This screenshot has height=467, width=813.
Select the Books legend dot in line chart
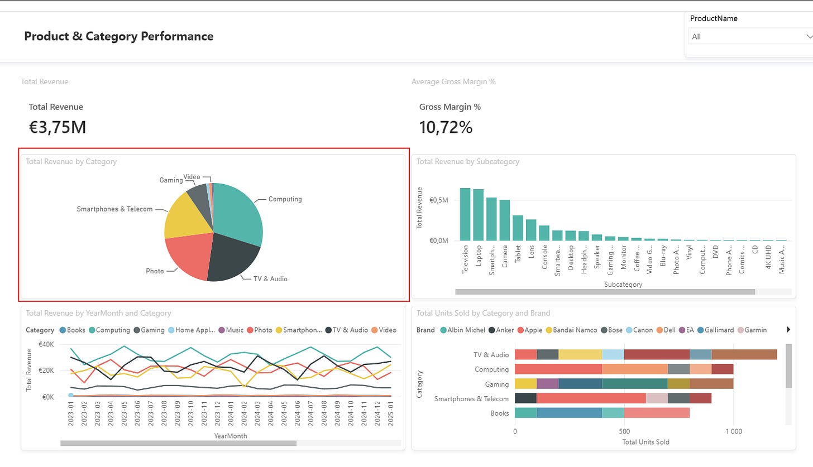click(x=63, y=330)
